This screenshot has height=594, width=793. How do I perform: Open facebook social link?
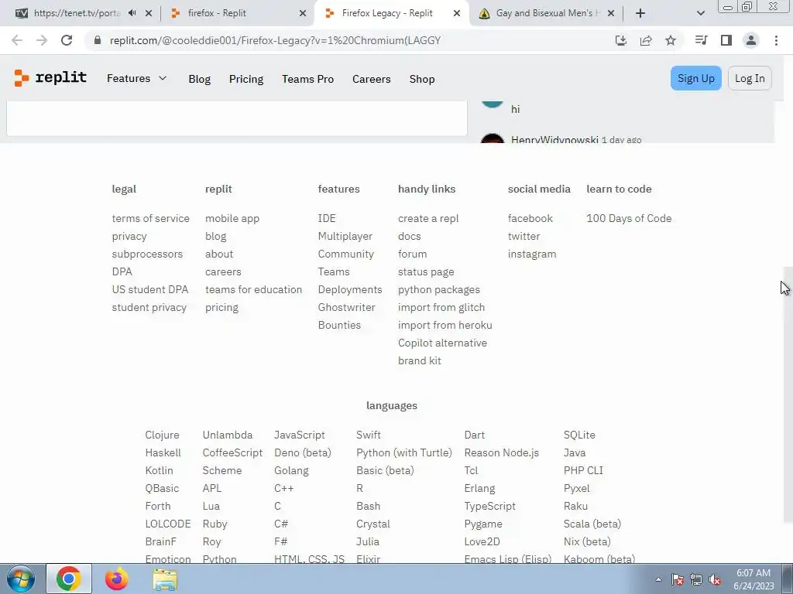(530, 218)
